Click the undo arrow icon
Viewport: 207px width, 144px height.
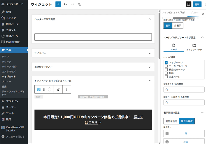pos(65,4)
